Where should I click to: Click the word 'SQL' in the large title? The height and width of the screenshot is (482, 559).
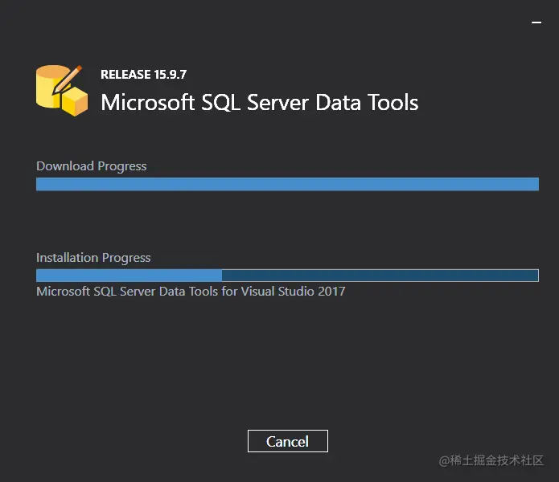[220, 103]
